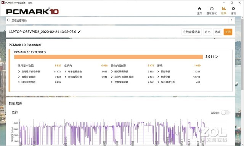Expand the 物理分数 row
The image size is (244, 146).
point(158,77)
